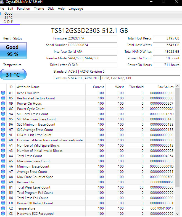Click the status orb for Number of Valid Spare Blocks
182x217 pixels.
click(3, 145)
